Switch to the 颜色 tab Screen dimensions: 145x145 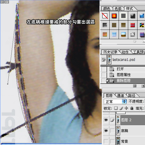(x=107, y=9)
